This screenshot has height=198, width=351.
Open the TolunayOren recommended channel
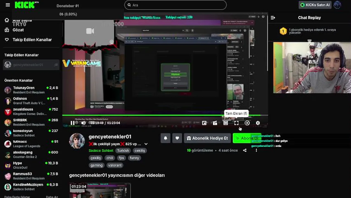[x=31, y=90]
